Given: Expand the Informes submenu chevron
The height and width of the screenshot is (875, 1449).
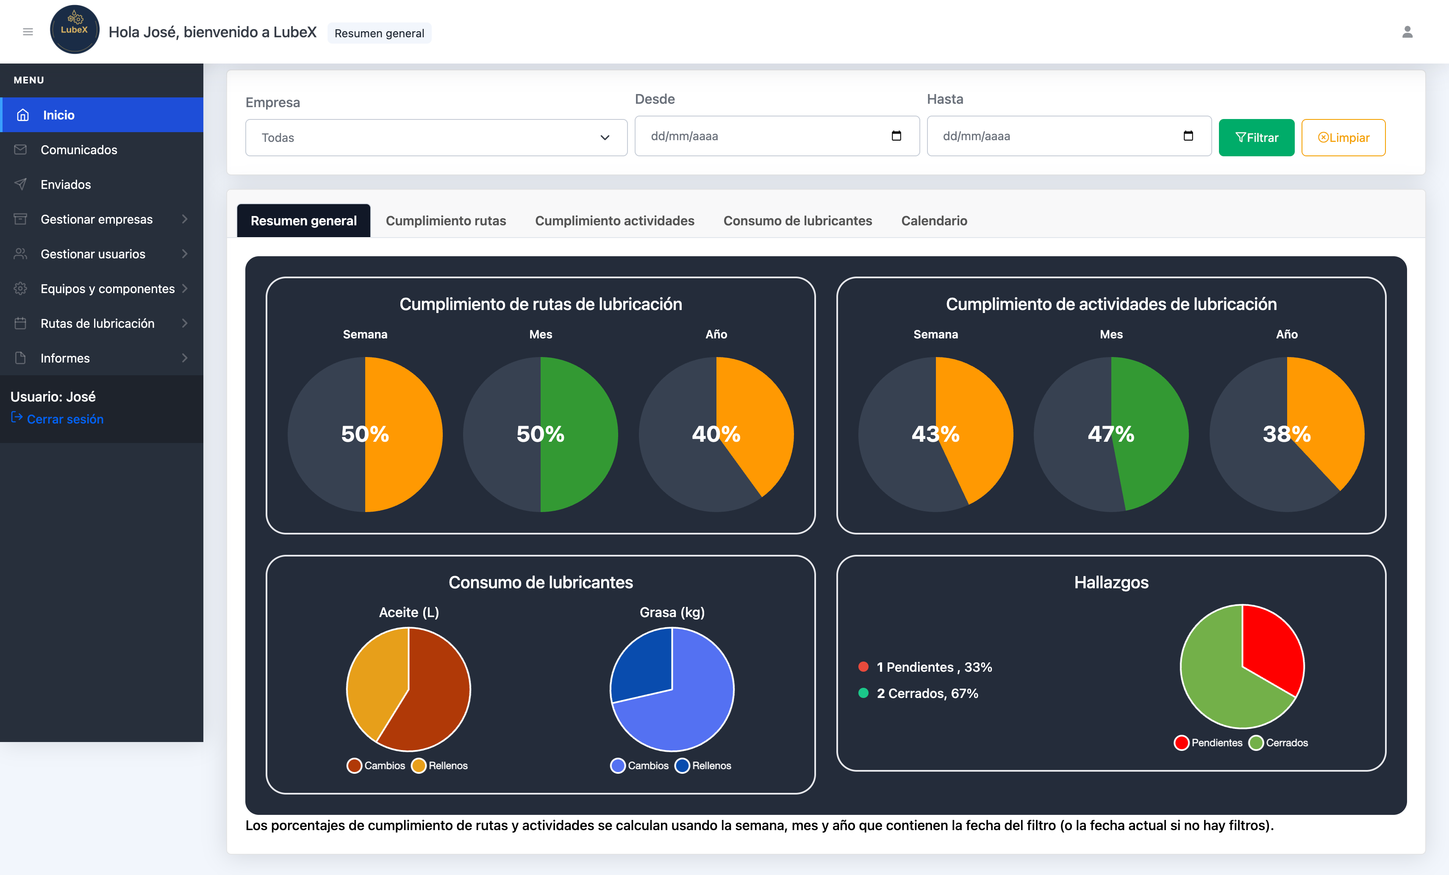Looking at the screenshot, I should [185, 357].
